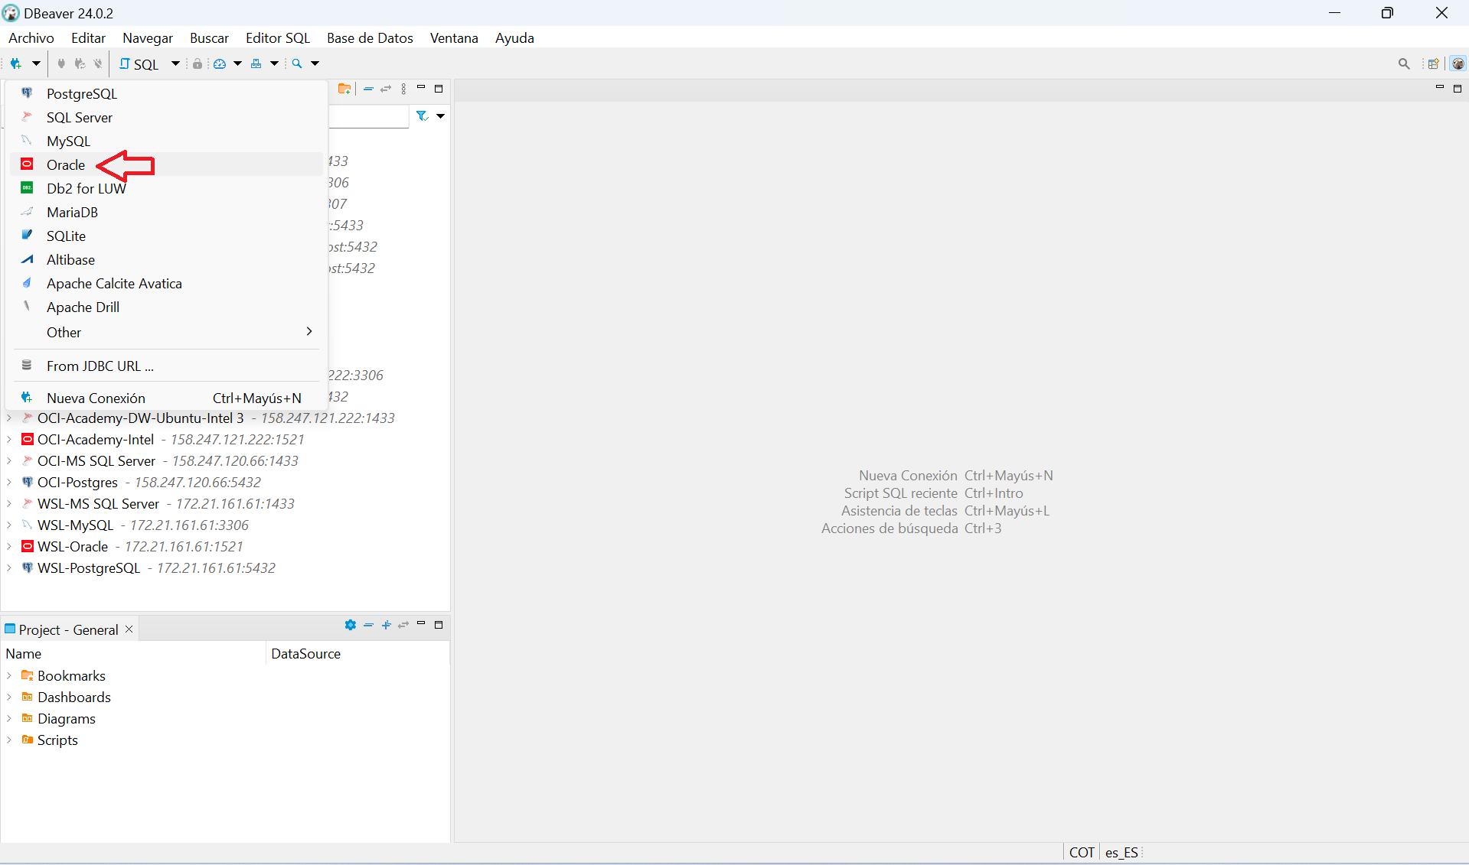Click the blue search magnifier in main toolbar
The width and height of the screenshot is (1469, 865).
click(297, 63)
